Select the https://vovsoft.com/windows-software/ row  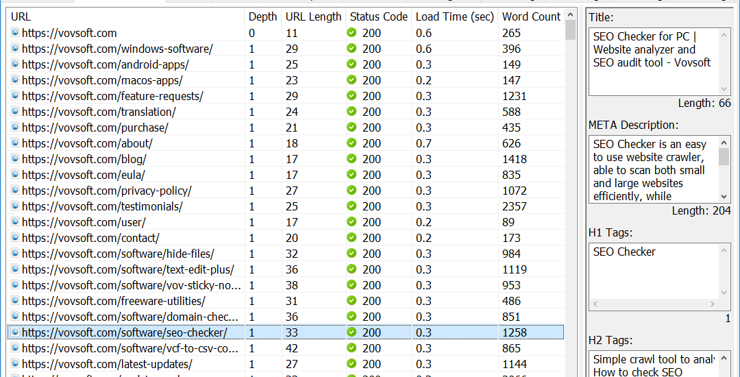pyautogui.click(x=117, y=49)
